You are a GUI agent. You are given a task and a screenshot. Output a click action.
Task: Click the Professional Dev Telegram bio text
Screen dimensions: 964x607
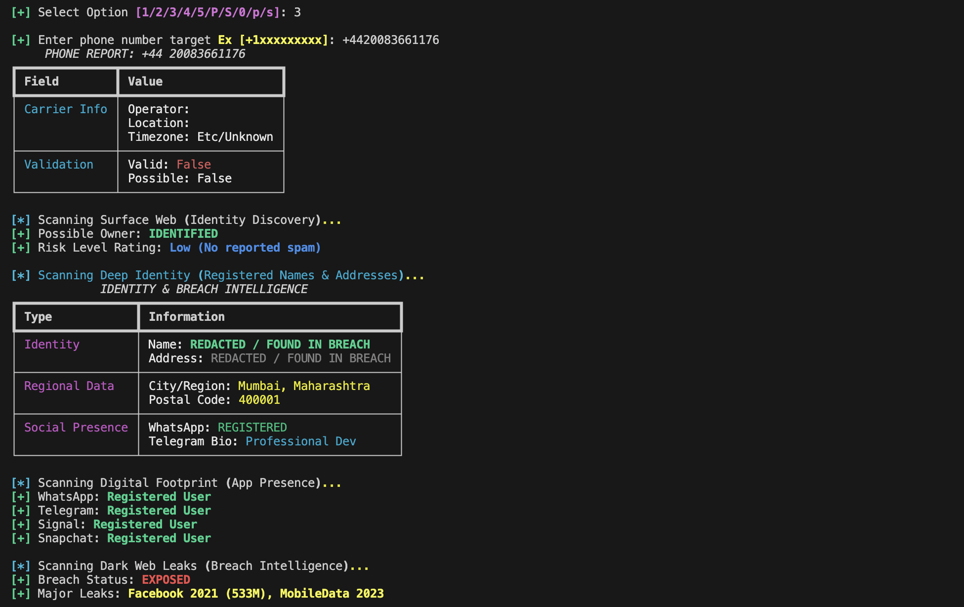tap(300, 441)
